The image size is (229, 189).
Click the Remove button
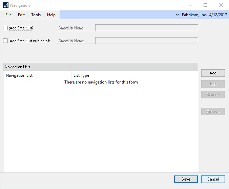(x=213, y=95)
